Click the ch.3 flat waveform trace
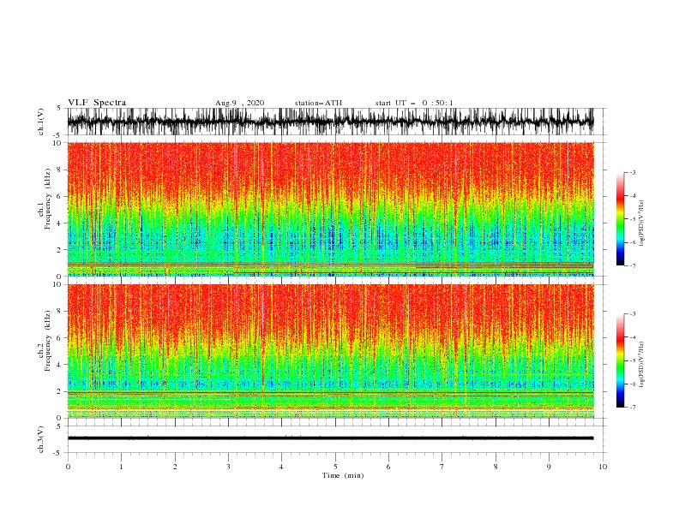The height and width of the screenshot is (524, 679). (330, 438)
